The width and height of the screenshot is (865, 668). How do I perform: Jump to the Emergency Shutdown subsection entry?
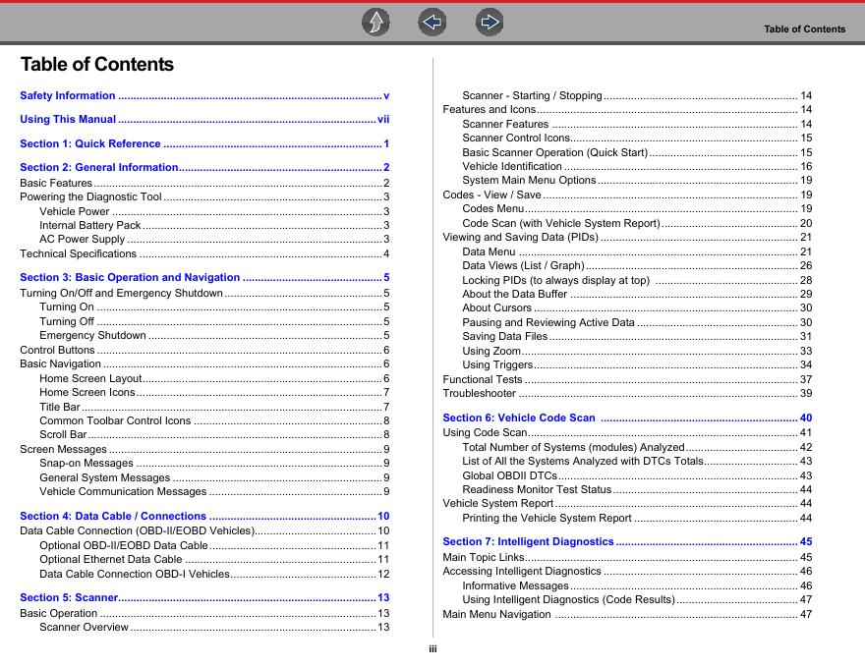tap(92, 335)
